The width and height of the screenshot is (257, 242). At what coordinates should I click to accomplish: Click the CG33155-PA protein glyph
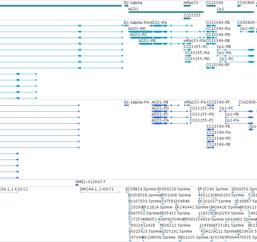[x=191, y=111]
